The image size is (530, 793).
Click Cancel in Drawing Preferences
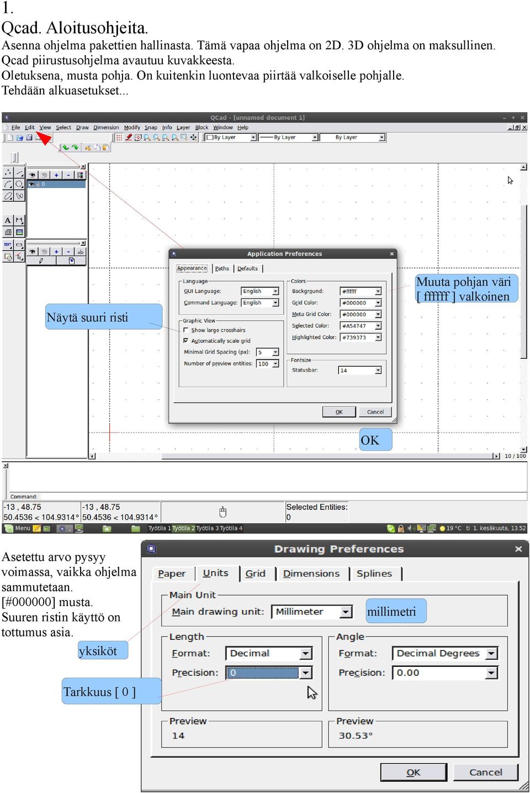click(x=486, y=773)
